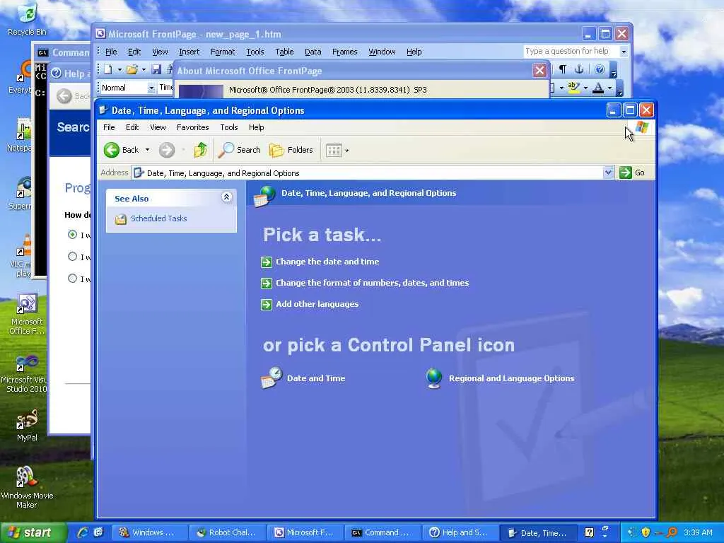Click the Up folder icon in the toolbar
This screenshot has height=543, width=724.
click(200, 150)
